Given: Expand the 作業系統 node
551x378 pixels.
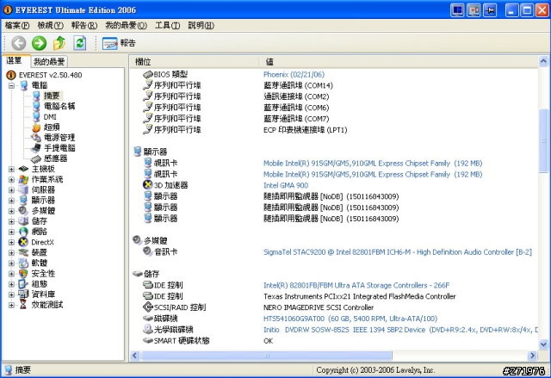Looking at the screenshot, I should [11, 179].
